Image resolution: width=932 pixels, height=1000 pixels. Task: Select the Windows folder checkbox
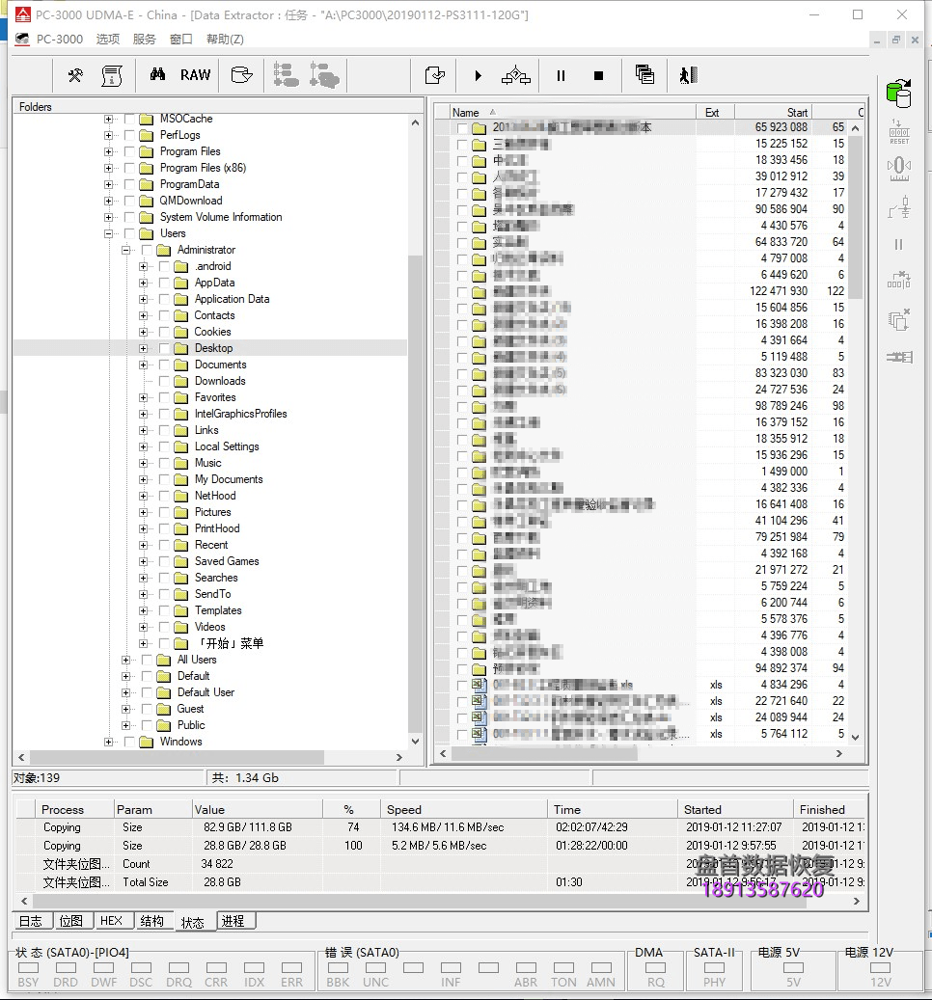[x=129, y=742]
